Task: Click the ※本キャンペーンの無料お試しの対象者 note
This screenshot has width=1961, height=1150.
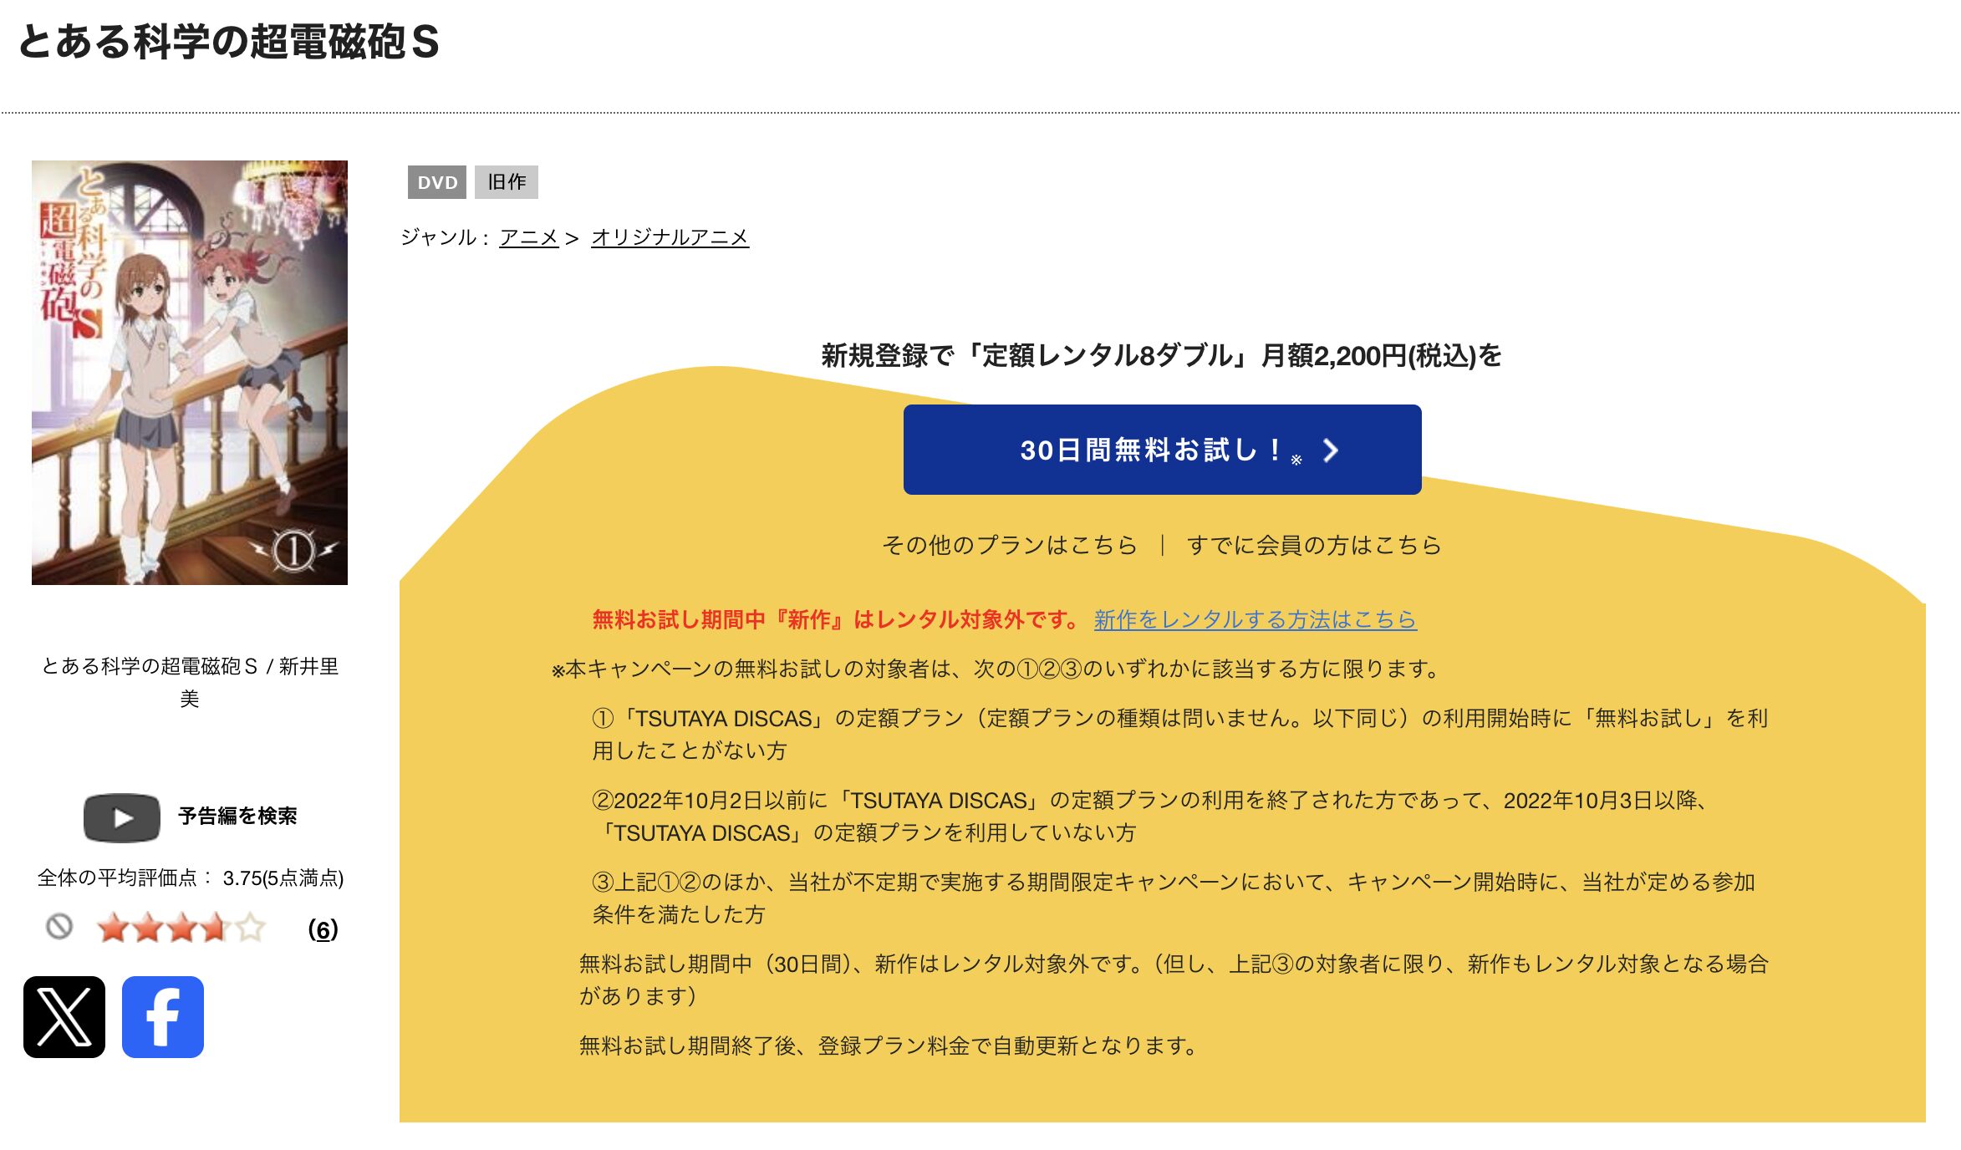Action: click(x=996, y=669)
